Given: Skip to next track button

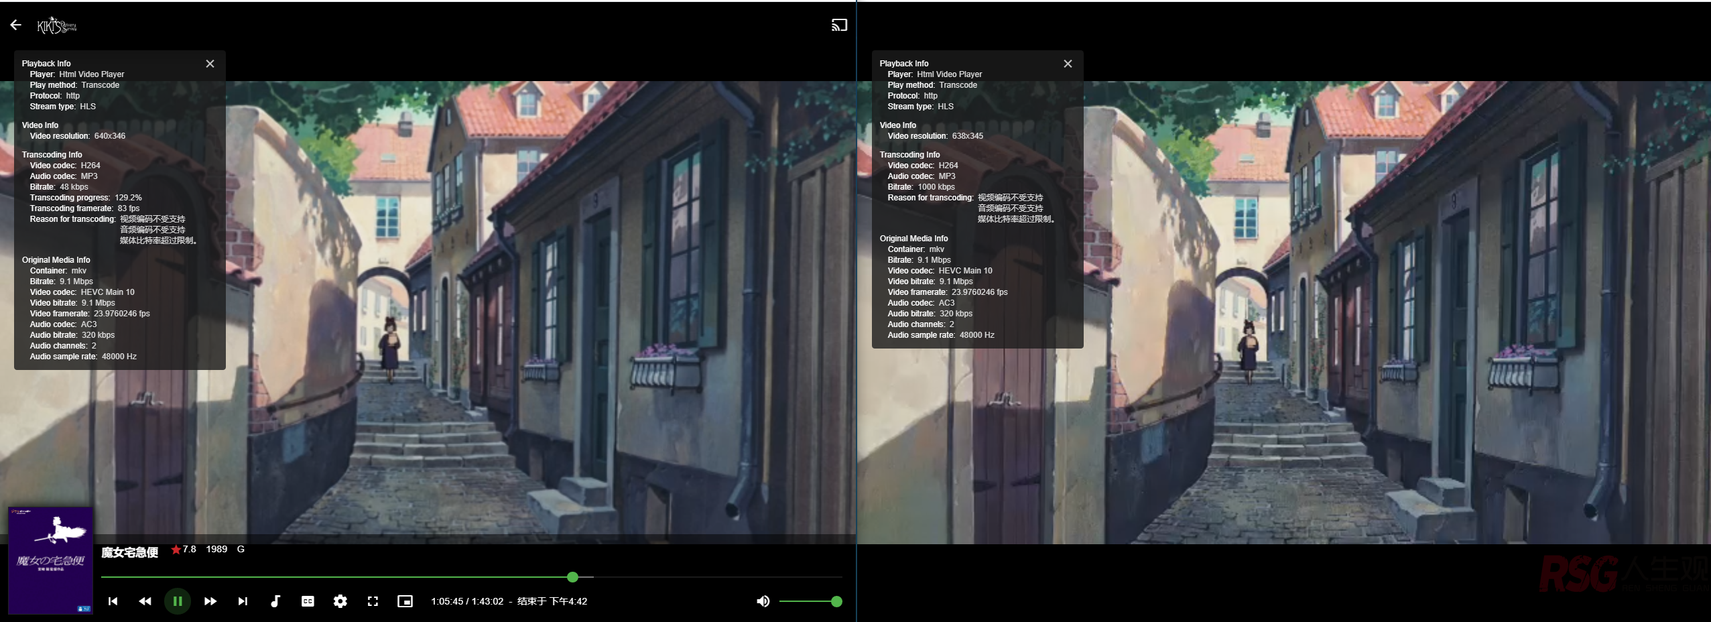Looking at the screenshot, I should tap(243, 601).
